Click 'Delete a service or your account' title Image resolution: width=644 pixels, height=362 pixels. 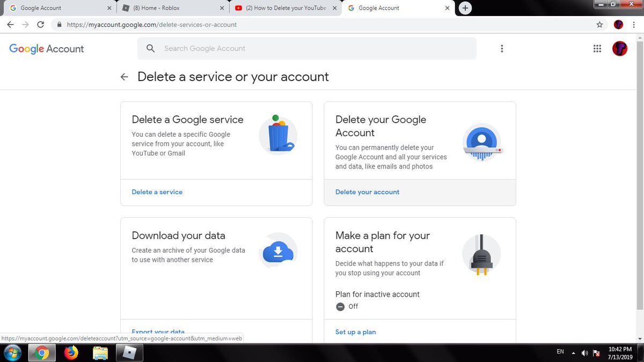(233, 77)
